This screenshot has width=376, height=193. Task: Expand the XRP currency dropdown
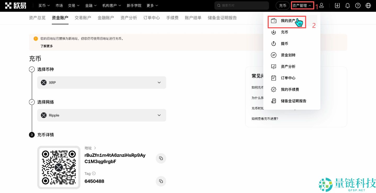159,82
